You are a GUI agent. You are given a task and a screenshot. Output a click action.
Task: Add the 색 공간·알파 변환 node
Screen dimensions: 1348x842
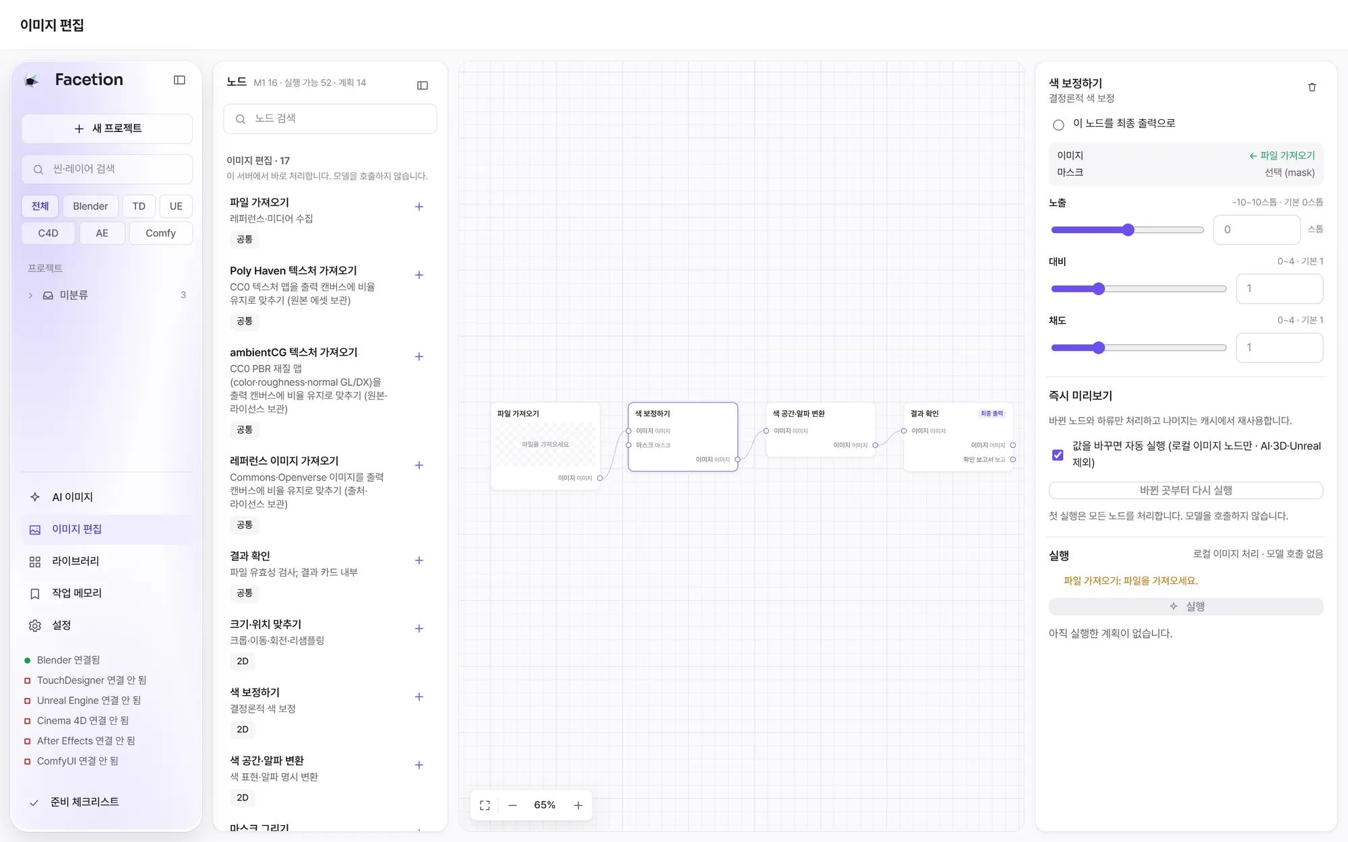pyautogui.click(x=419, y=765)
